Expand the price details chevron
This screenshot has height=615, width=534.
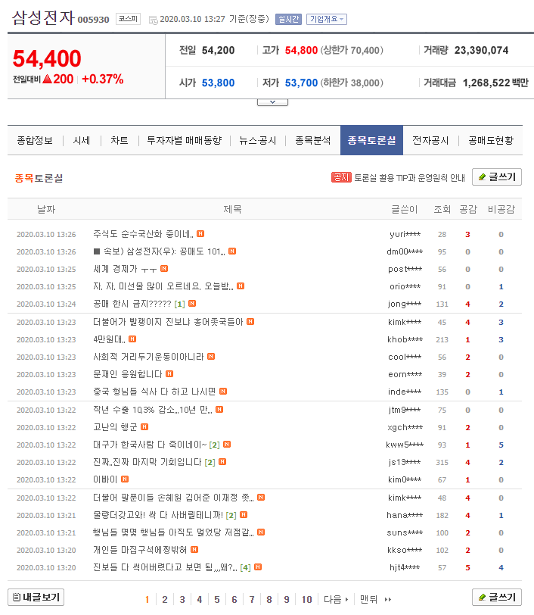(272, 102)
